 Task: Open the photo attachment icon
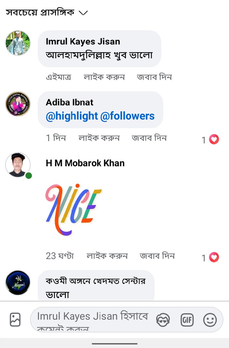click(x=15, y=320)
